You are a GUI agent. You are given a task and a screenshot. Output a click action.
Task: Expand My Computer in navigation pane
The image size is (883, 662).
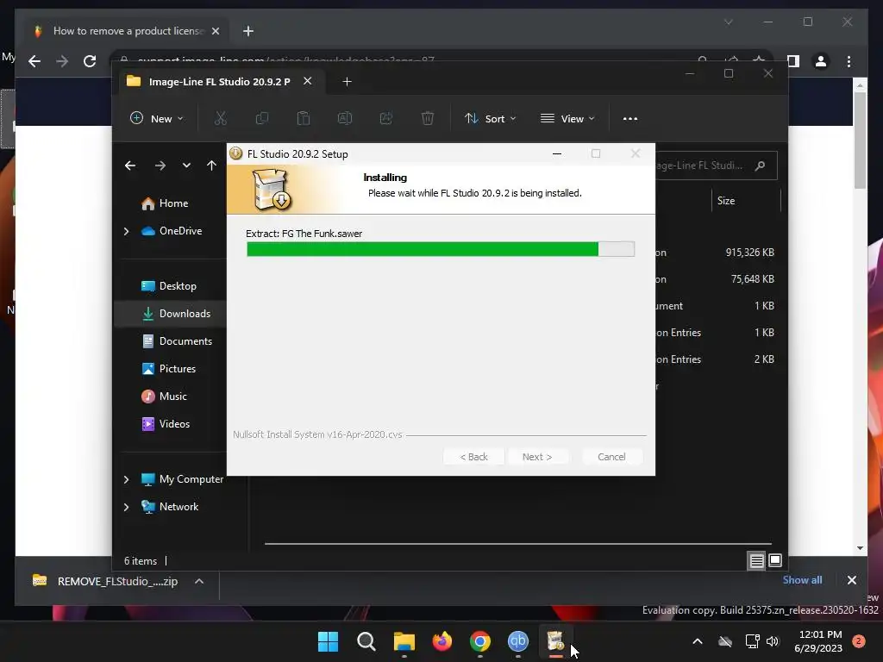126,479
